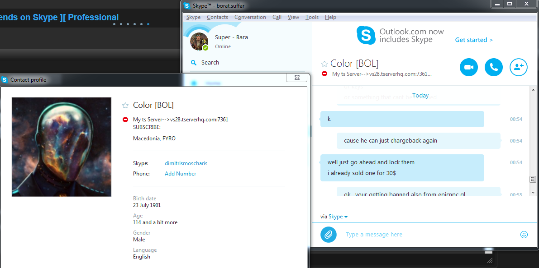The image size is (539, 268).
Task: Click the English language value
Action: [x=142, y=257]
